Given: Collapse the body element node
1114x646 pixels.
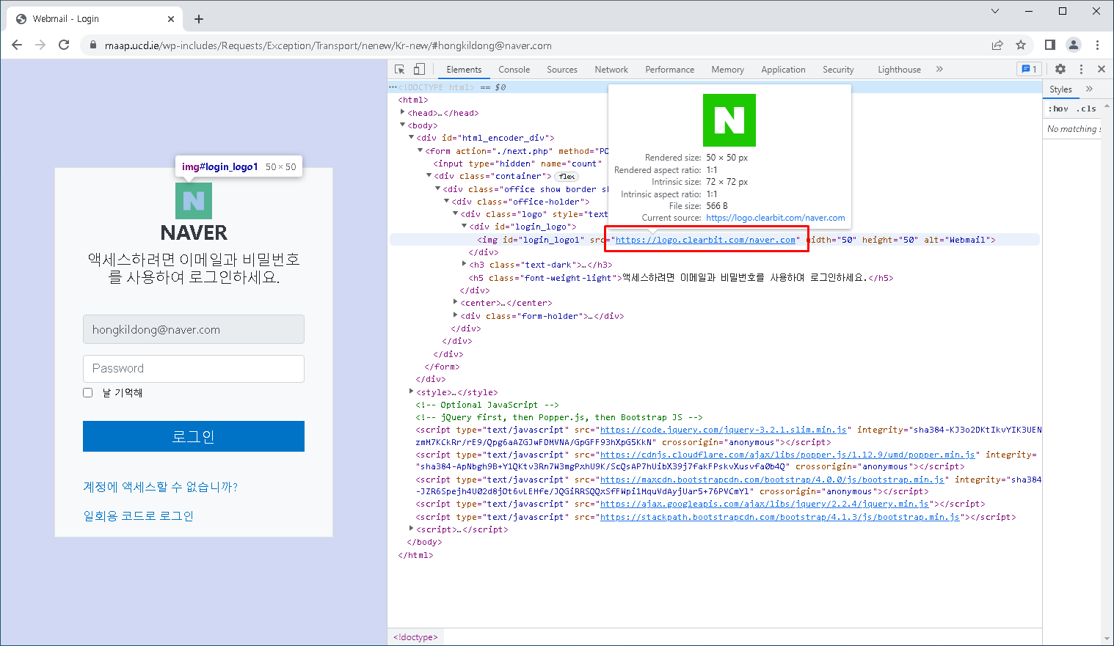Looking at the screenshot, I should point(402,125).
